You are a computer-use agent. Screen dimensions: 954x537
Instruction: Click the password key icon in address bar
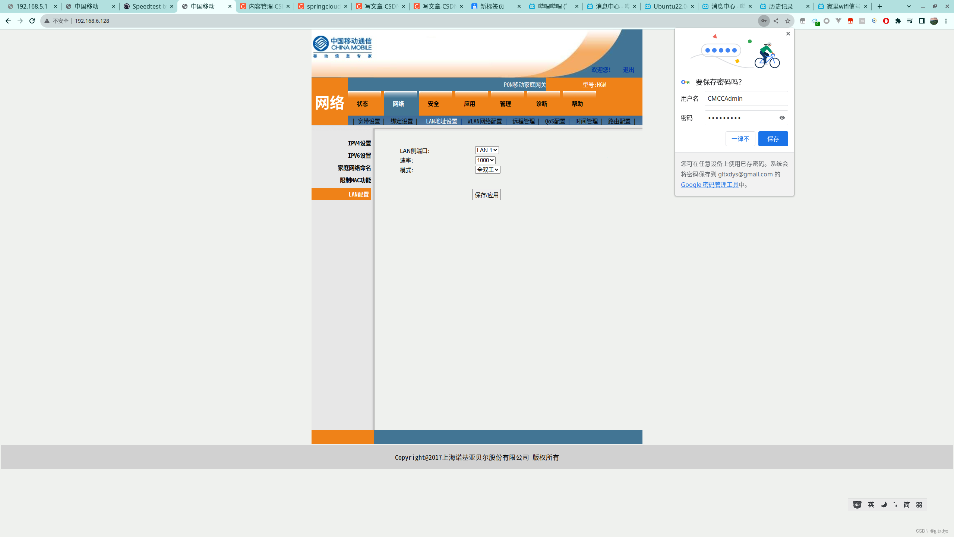[x=764, y=21]
